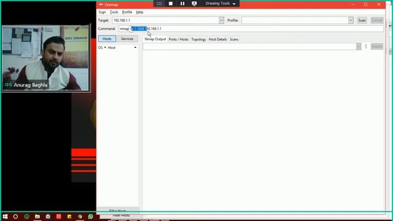Click the output options icon beside Details
This screenshot has height=221, width=393.
(x=366, y=47)
